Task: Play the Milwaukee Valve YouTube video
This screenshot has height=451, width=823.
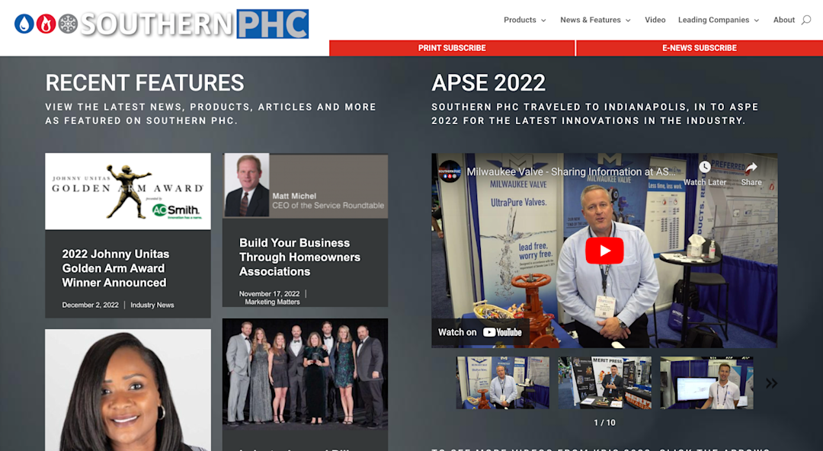Action: tap(604, 251)
